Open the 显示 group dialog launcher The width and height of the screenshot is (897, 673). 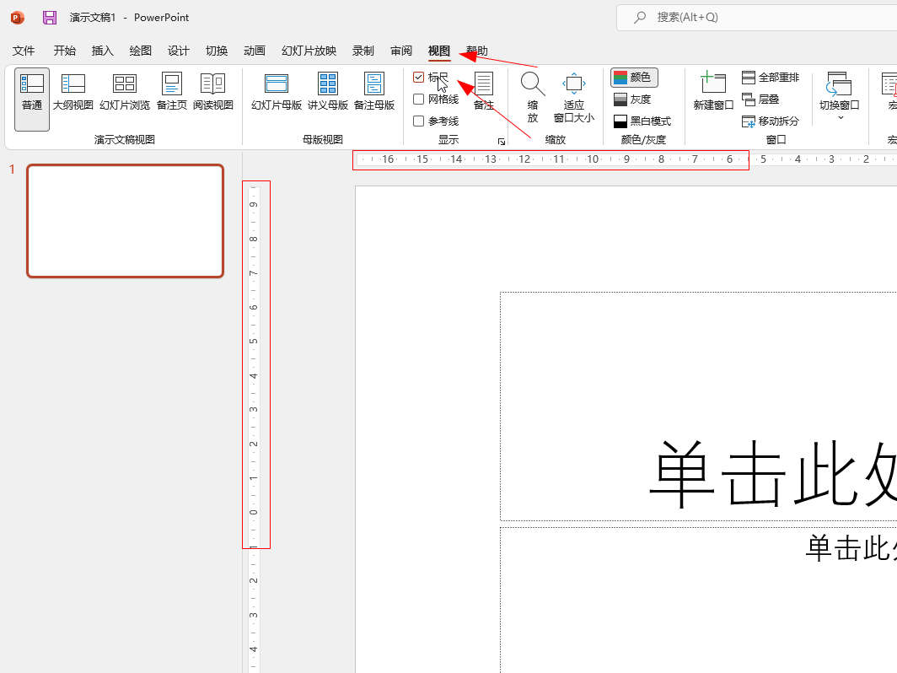coord(502,142)
